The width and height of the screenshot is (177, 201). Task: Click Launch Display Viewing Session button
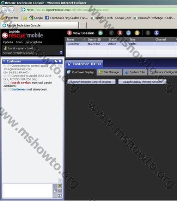[142, 82]
